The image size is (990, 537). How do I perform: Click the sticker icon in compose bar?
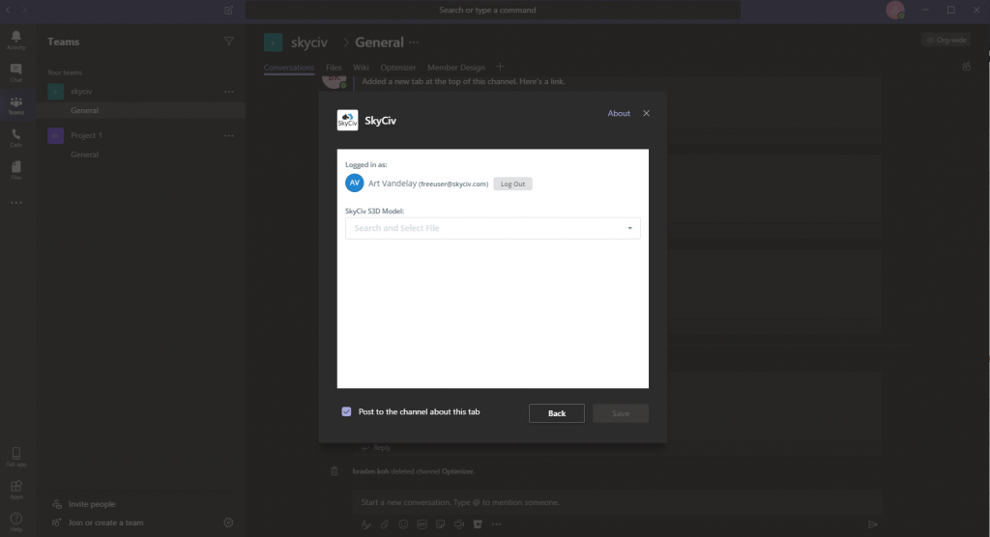441,524
